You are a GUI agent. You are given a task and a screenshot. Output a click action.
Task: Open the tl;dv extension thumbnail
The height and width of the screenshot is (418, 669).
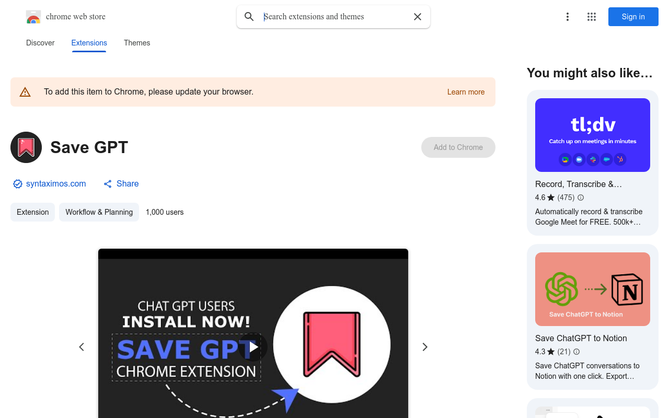[x=593, y=135]
